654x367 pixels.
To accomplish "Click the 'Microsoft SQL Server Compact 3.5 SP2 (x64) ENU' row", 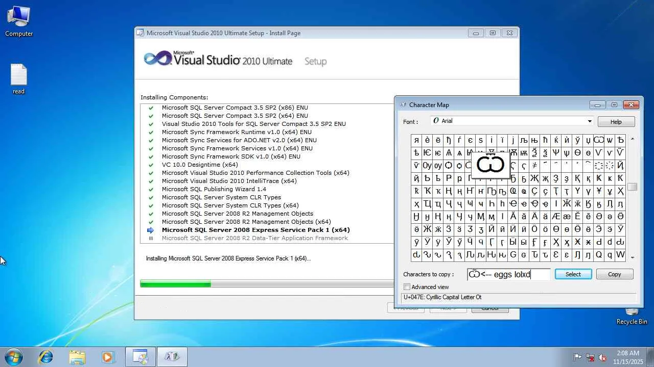I will [x=235, y=116].
